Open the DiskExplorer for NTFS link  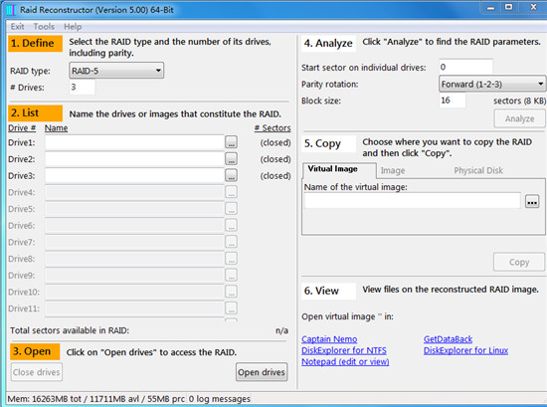pos(344,350)
